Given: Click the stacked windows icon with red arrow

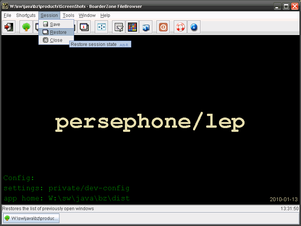Looking at the screenshot, I should coord(84,27).
